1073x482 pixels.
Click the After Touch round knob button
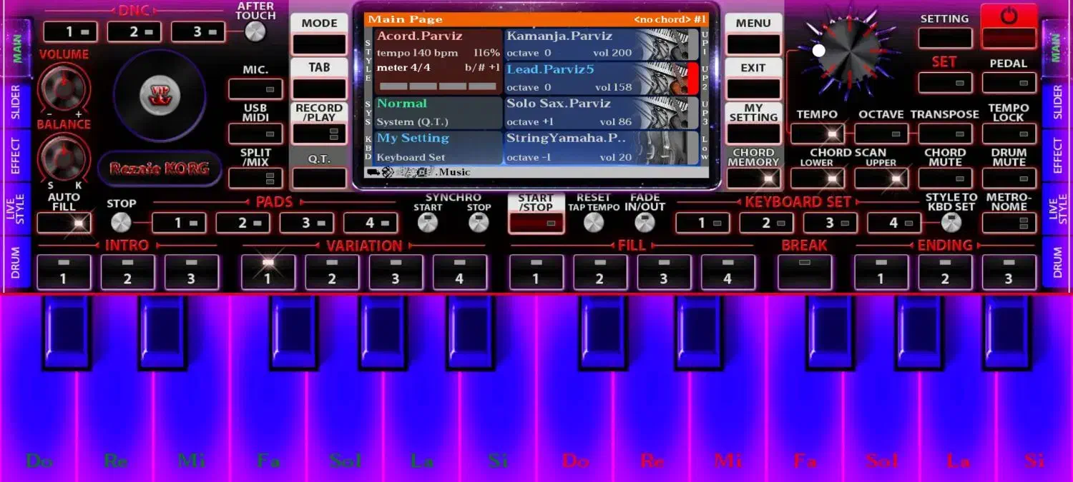coord(255,31)
